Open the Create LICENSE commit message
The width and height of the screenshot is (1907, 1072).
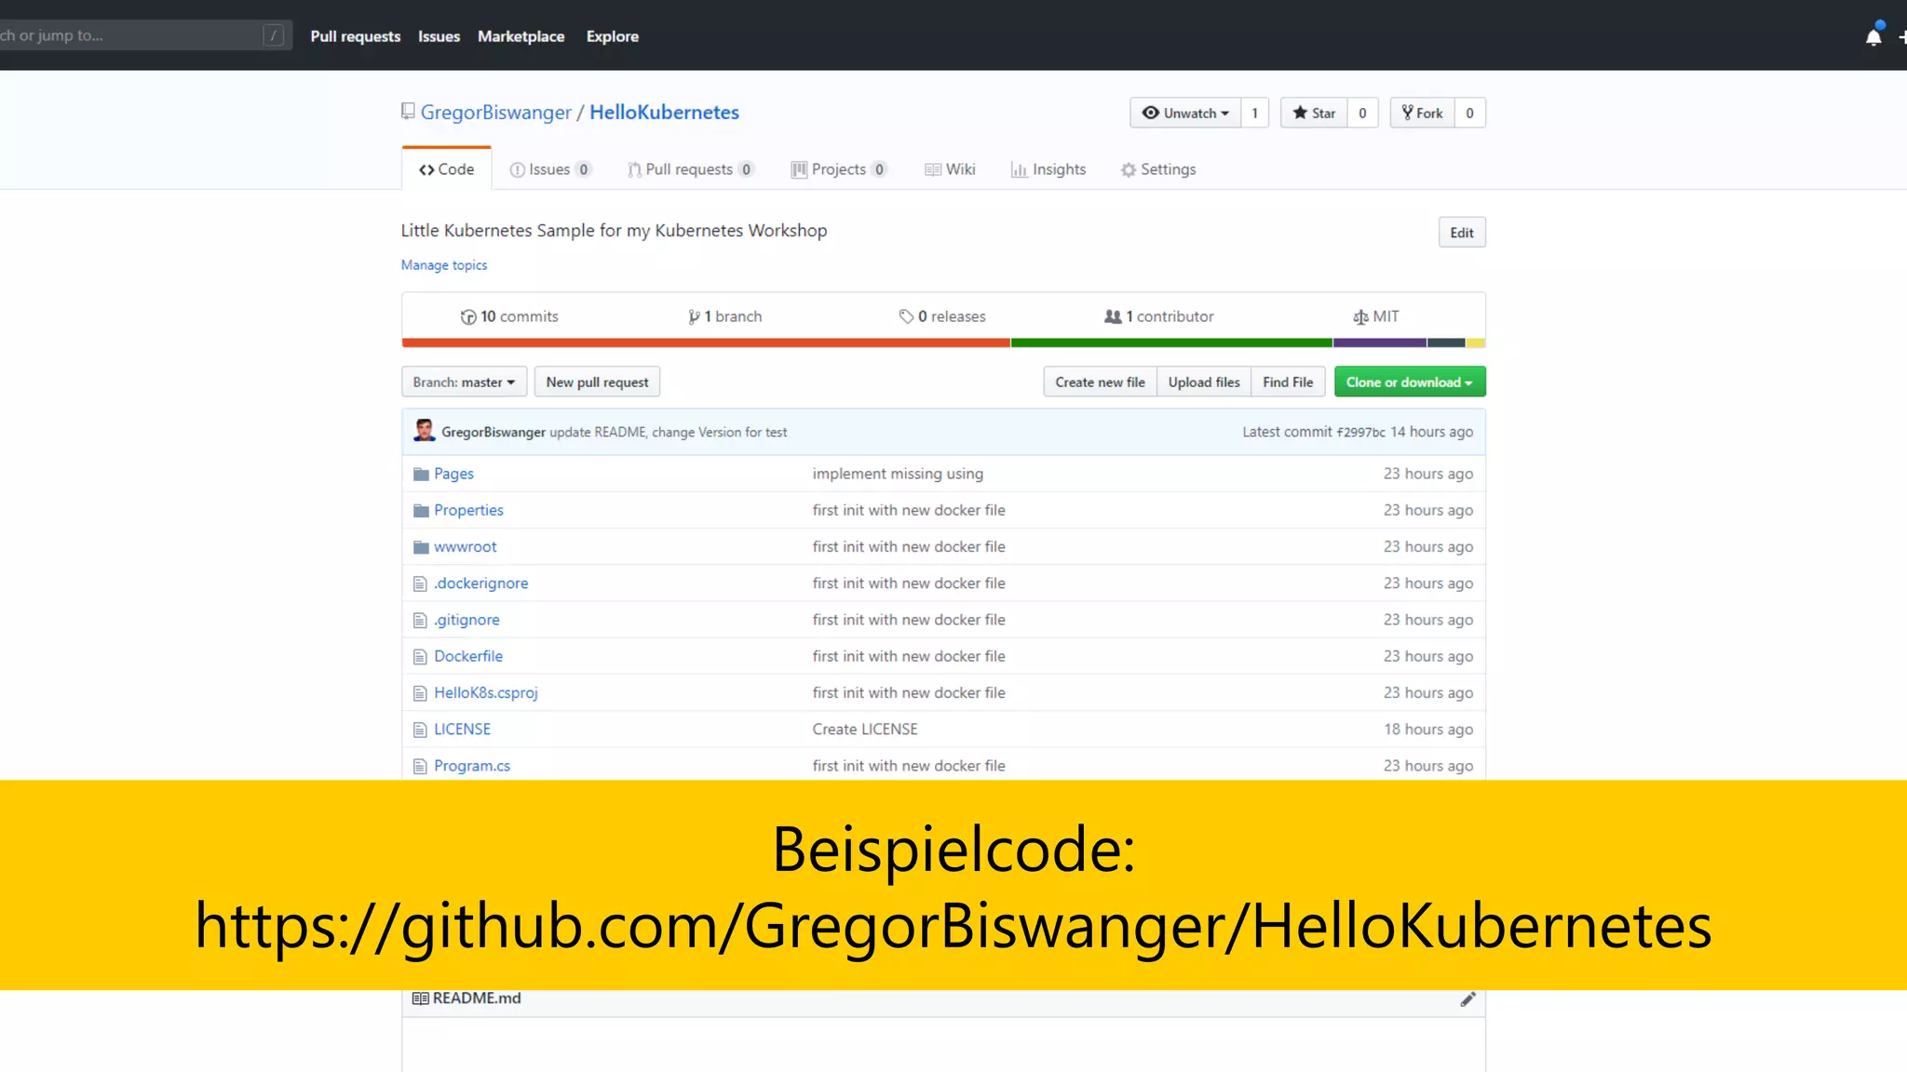click(865, 730)
